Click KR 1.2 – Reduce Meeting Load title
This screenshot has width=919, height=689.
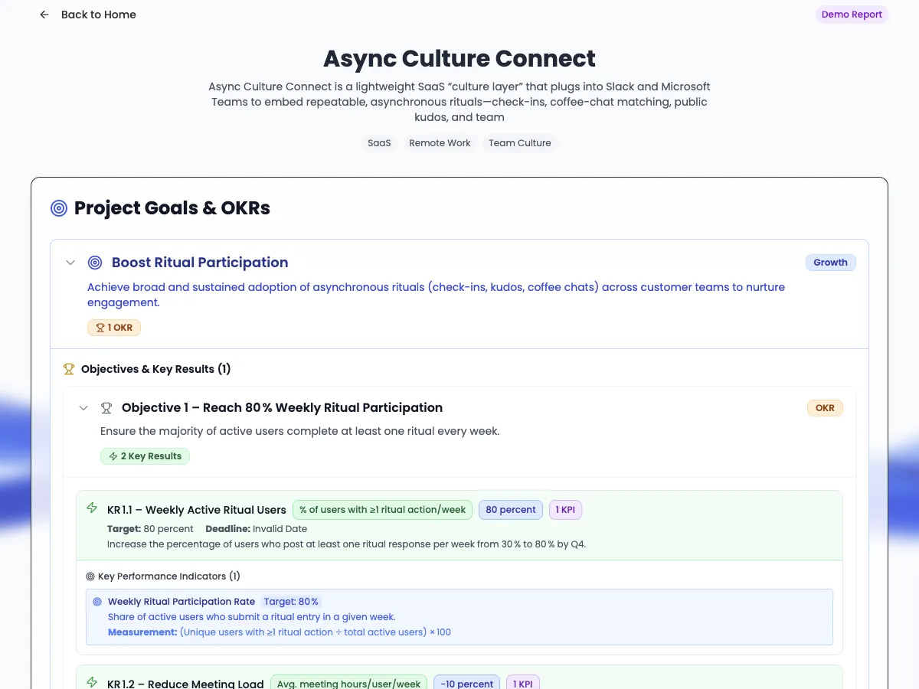coord(185,684)
